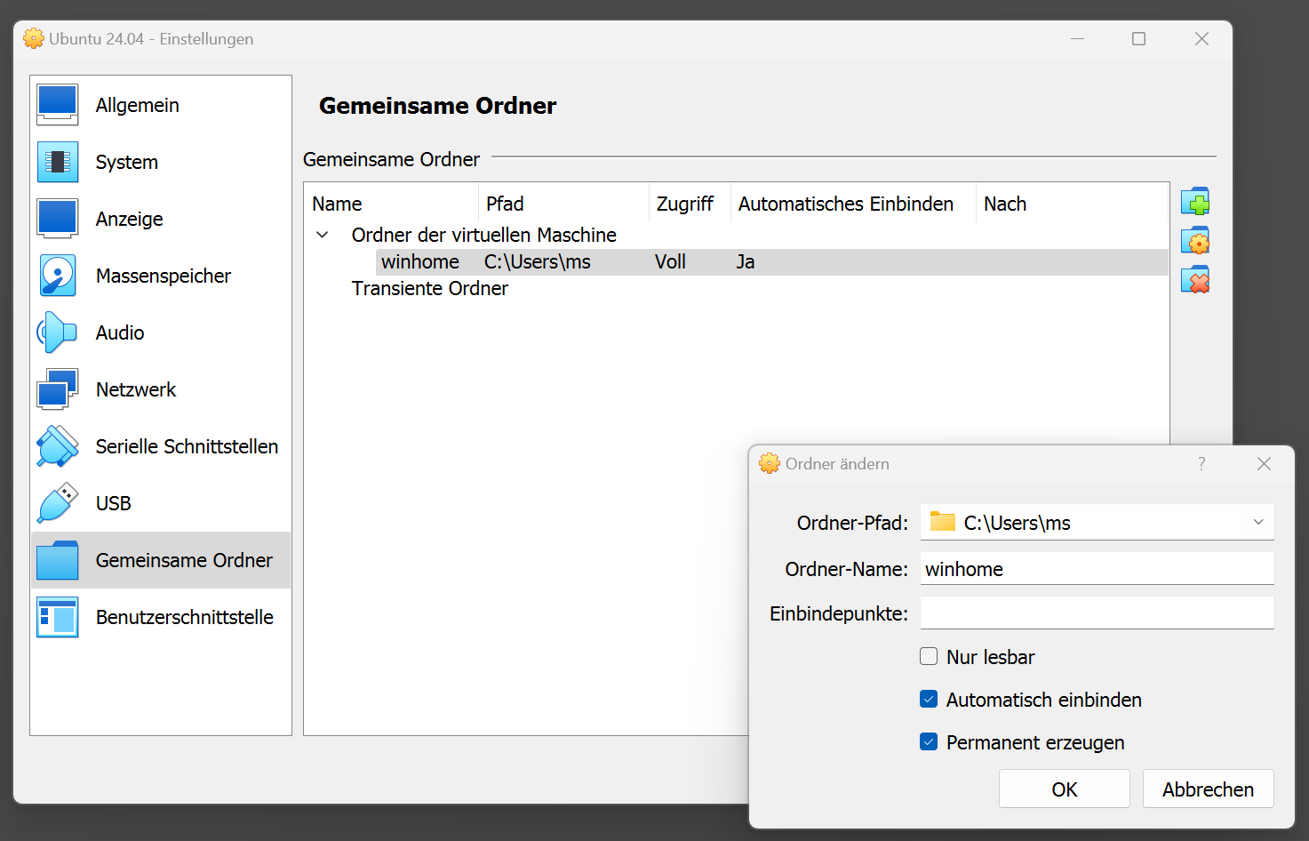Click the Benutzerschnittstelle layout icon
The width and height of the screenshot is (1309, 841).
pos(58,617)
